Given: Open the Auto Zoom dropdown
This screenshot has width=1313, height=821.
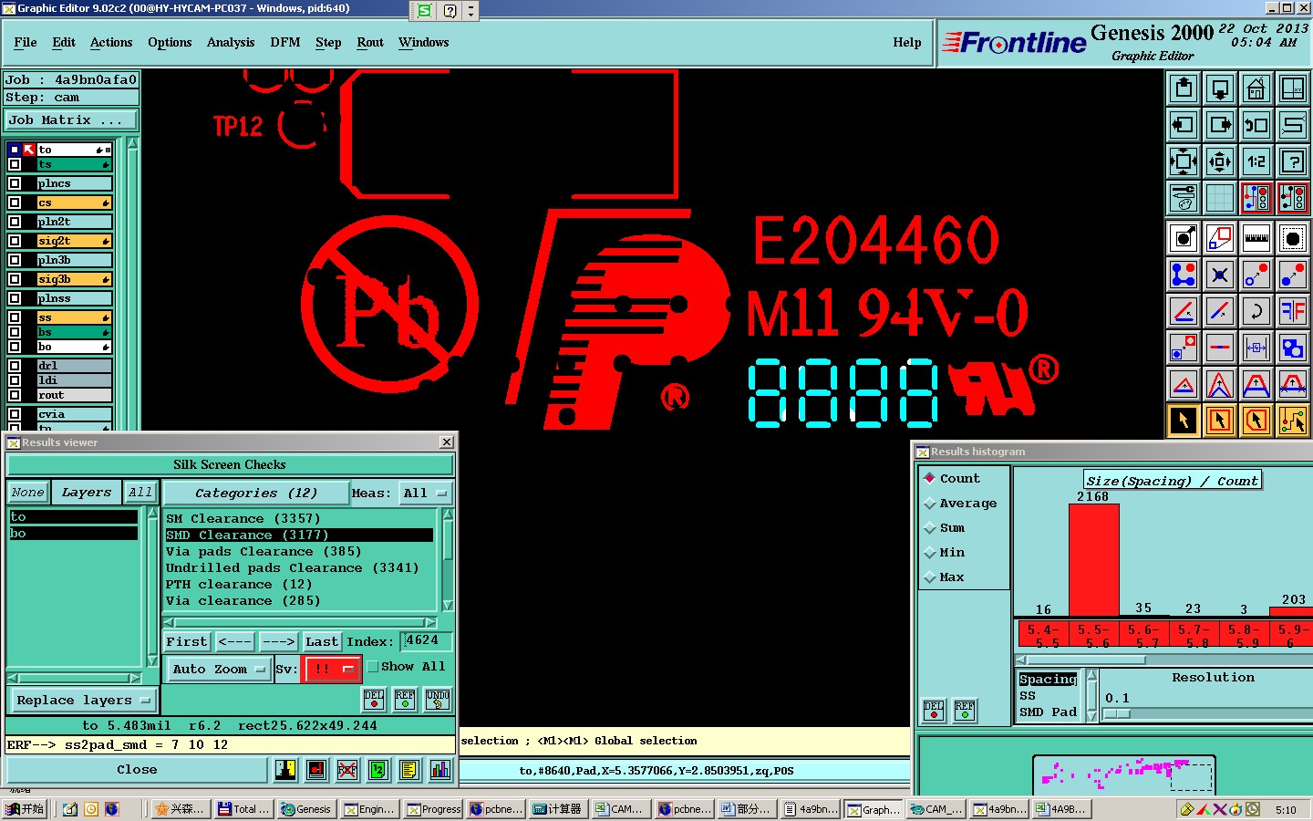Looking at the screenshot, I should click(219, 669).
